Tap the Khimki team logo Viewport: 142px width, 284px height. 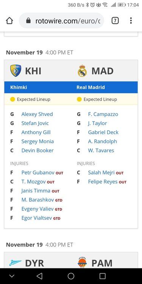pos(16,71)
